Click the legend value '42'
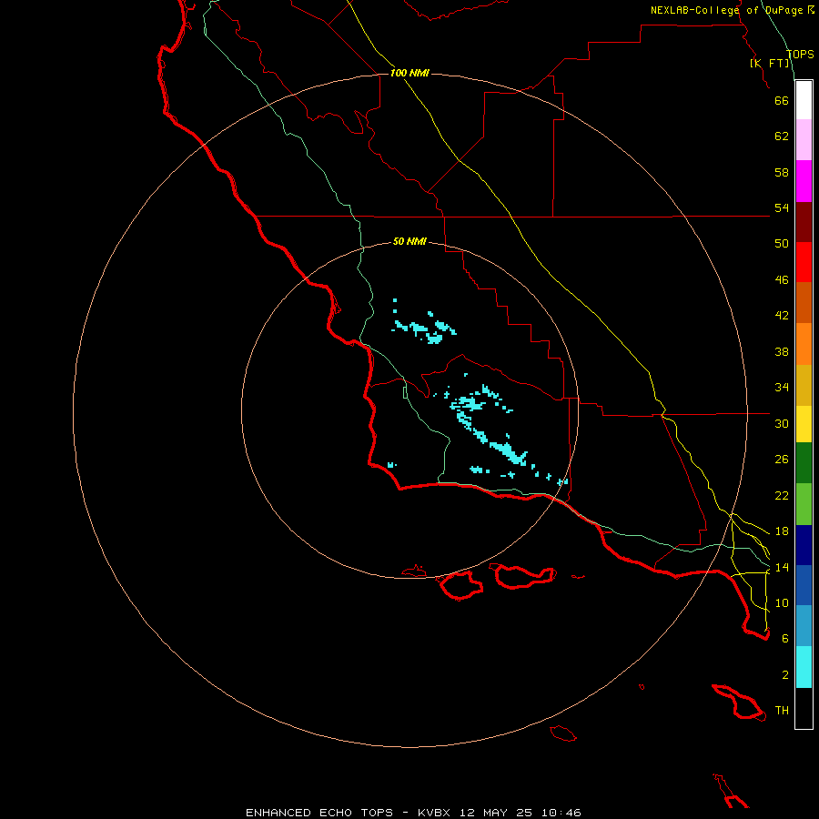 782,316
